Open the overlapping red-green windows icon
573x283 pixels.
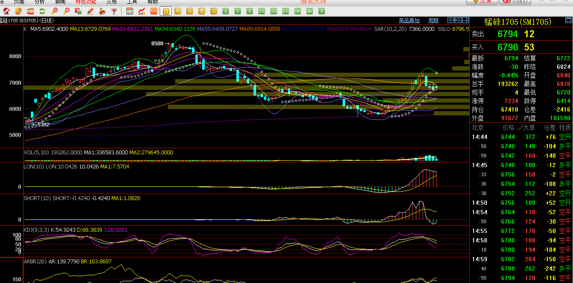click(78, 11)
